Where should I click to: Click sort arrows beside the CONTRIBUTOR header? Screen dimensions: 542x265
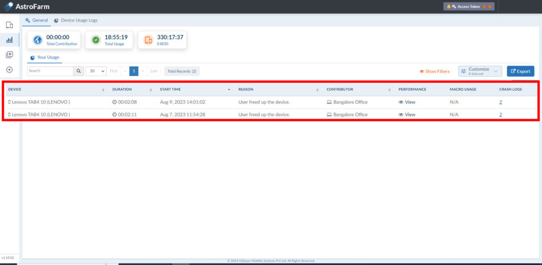(x=389, y=90)
